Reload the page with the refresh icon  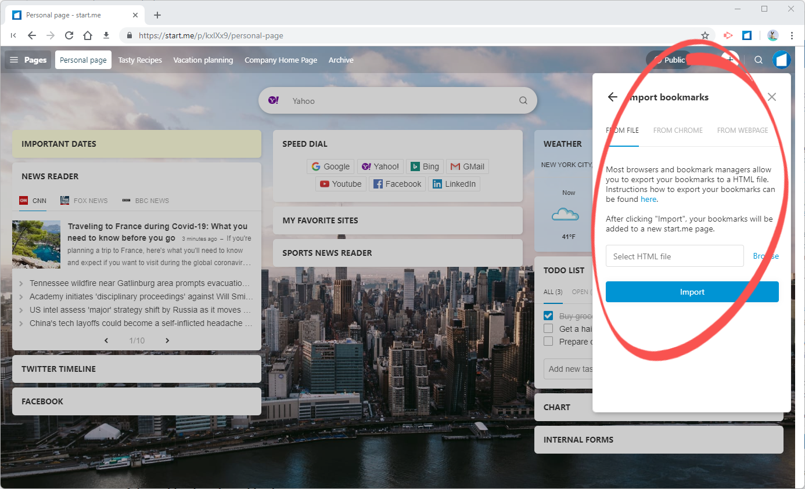69,35
